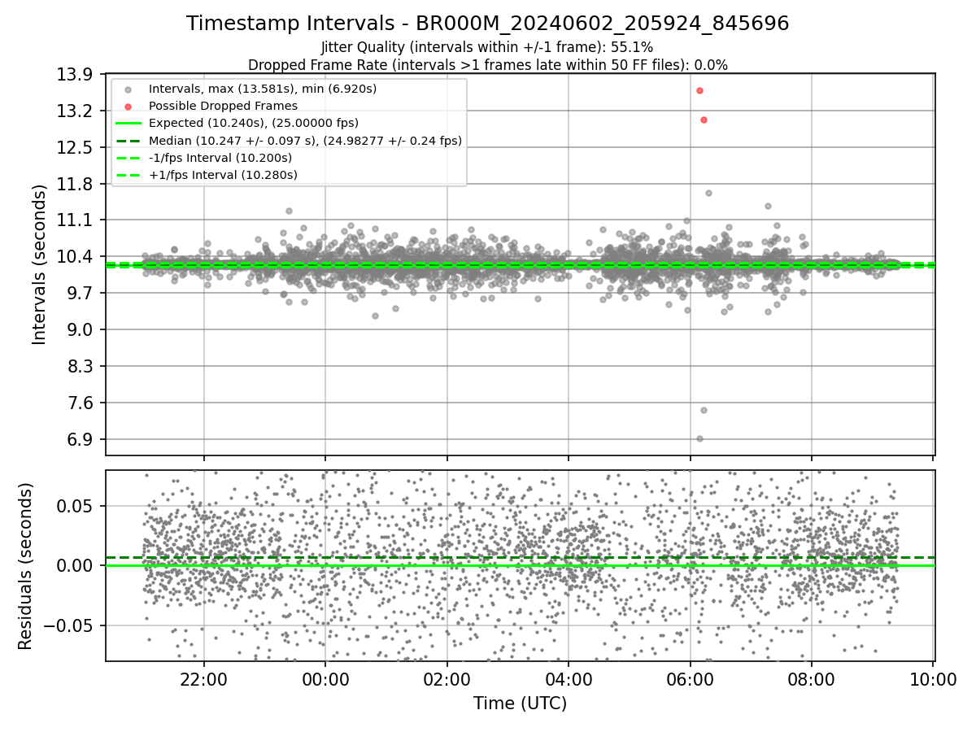The height and width of the screenshot is (732, 976).
Task: Click the 13.9 y-axis tick label
Action: click(x=76, y=74)
